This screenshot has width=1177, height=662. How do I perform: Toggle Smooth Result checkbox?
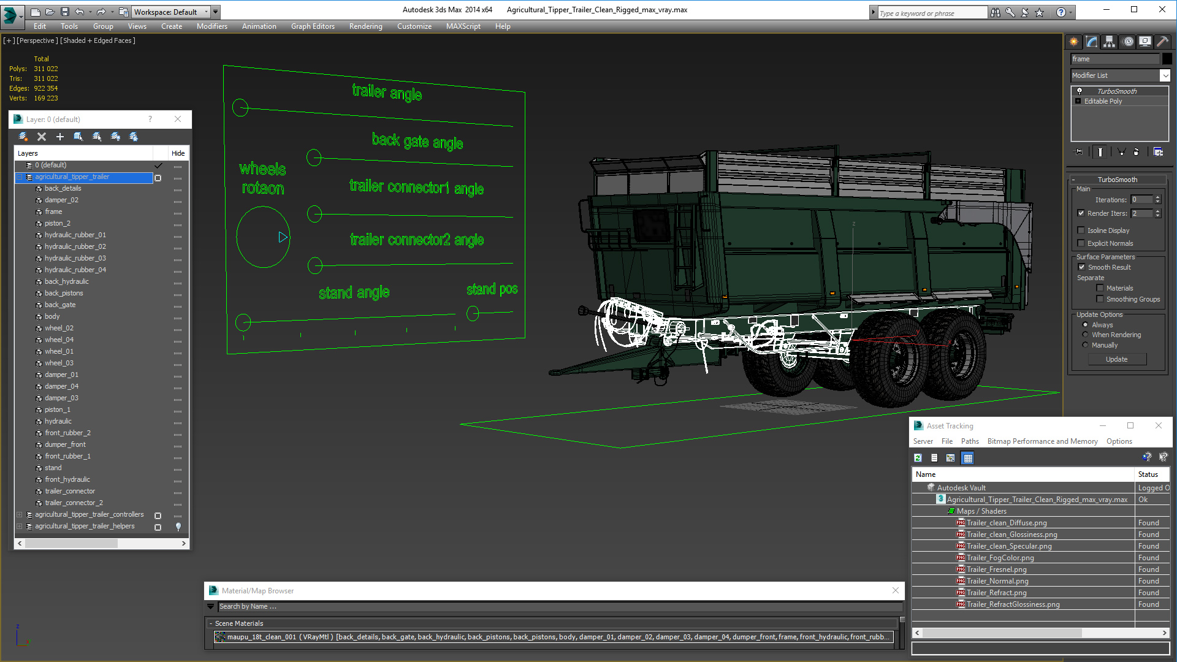tap(1081, 267)
